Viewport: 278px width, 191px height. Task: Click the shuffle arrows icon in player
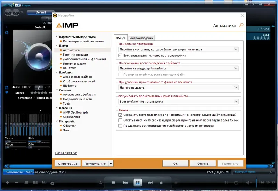pos(226,183)
